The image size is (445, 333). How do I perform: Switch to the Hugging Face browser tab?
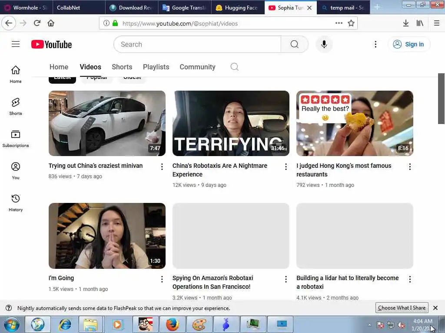coord(238,8)
